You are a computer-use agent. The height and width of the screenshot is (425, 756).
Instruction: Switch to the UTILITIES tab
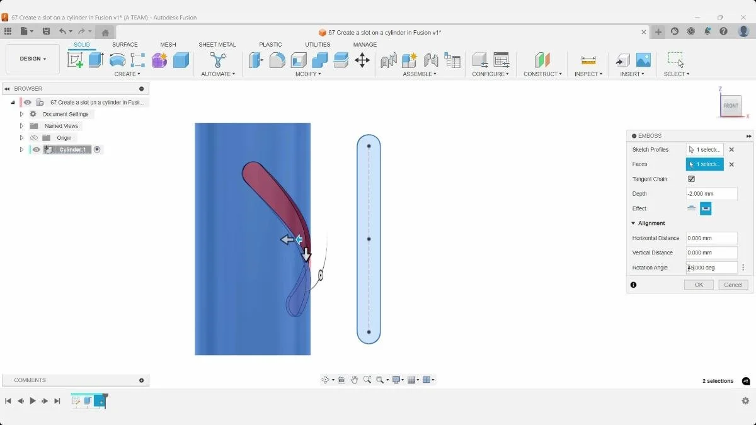[318, 45]
